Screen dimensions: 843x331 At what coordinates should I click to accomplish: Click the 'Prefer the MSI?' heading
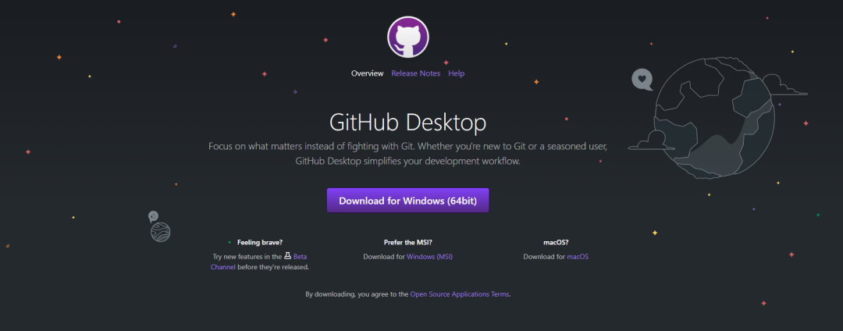[x=408, y=242]
